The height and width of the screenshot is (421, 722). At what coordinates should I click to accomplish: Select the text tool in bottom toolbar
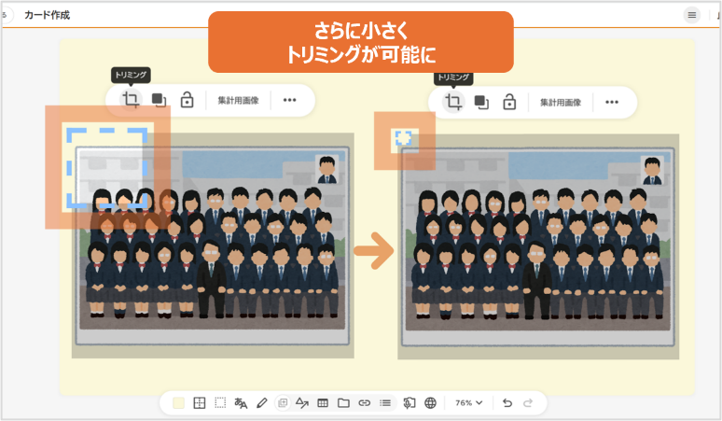(241, 403)
